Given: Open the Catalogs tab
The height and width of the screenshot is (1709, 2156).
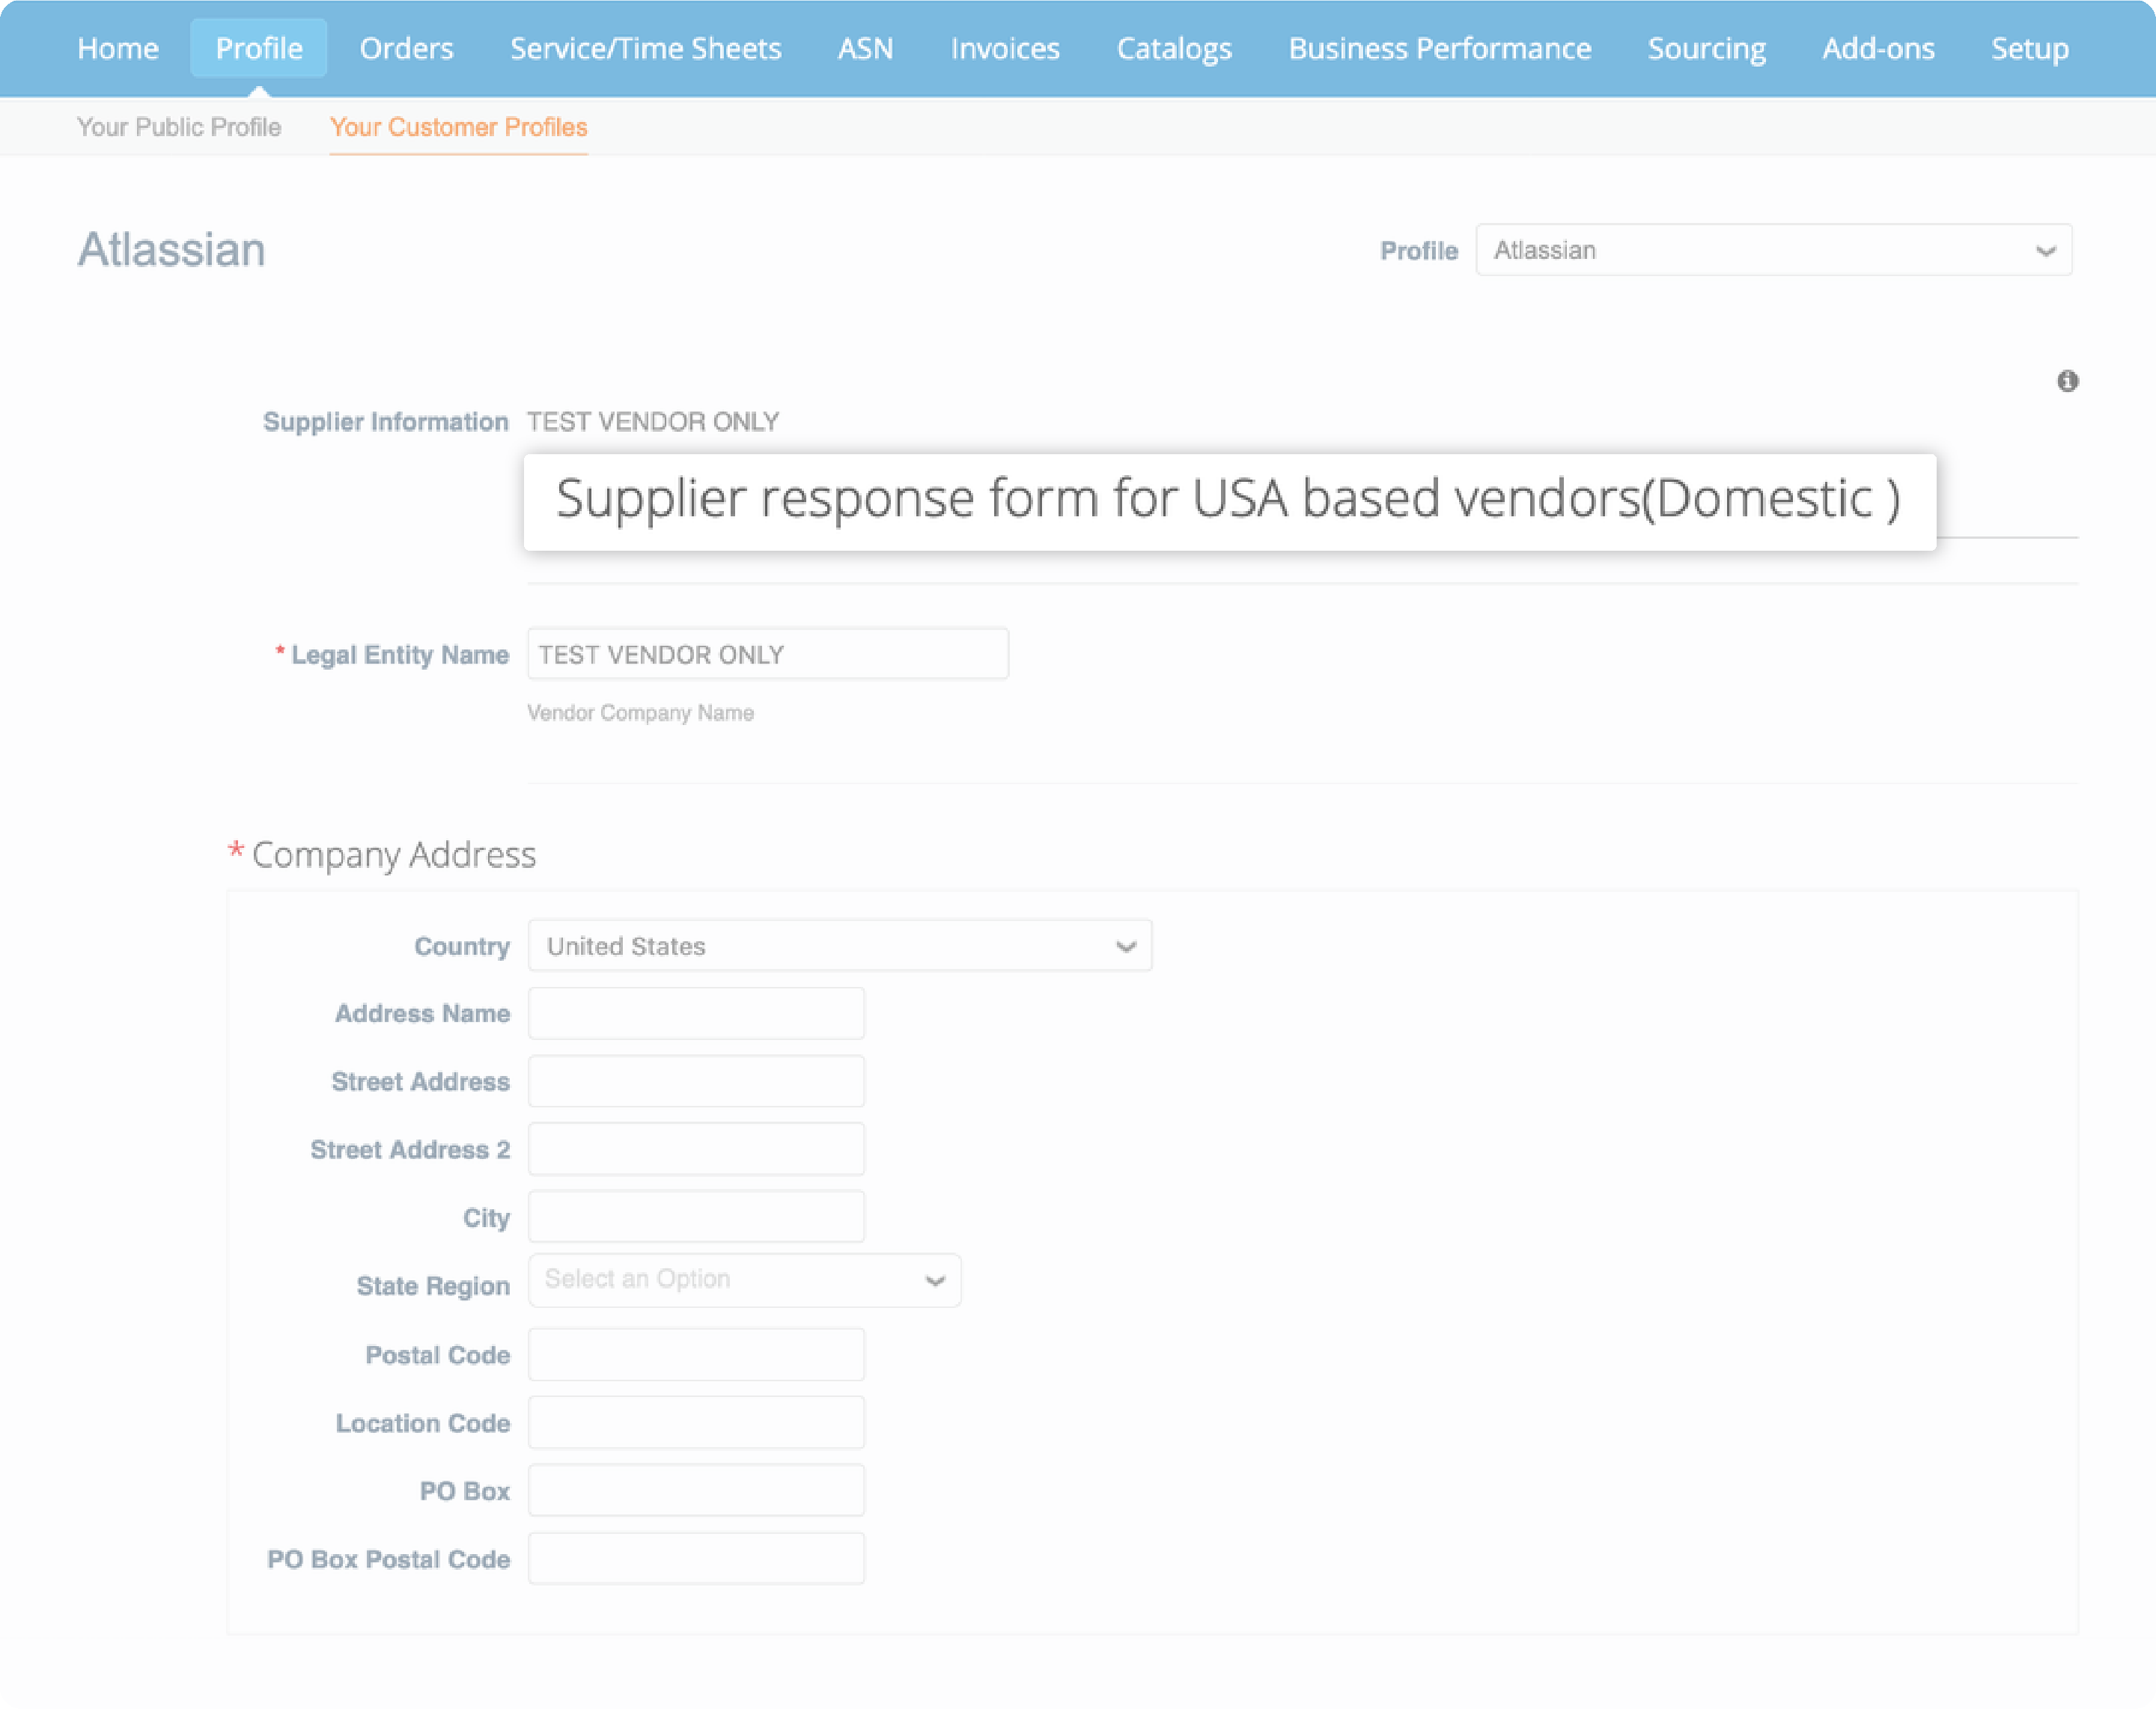Looking at the screenshot, I should (1174, 48).
